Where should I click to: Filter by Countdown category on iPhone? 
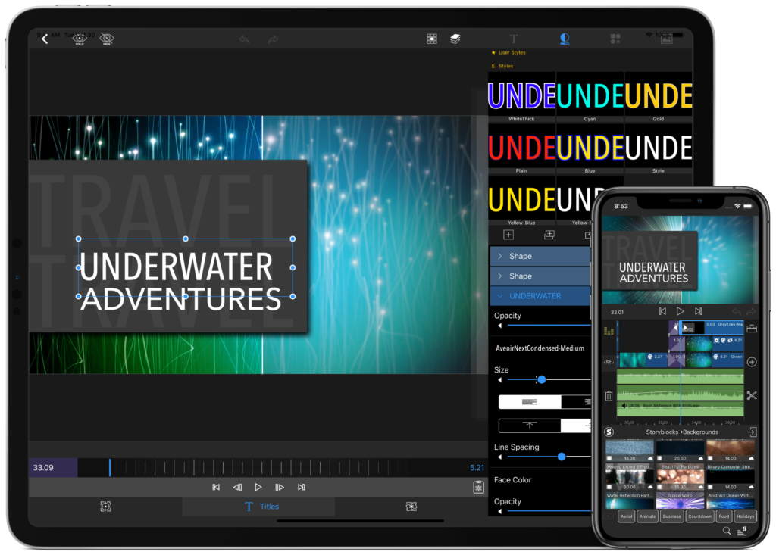coord(699,516)
